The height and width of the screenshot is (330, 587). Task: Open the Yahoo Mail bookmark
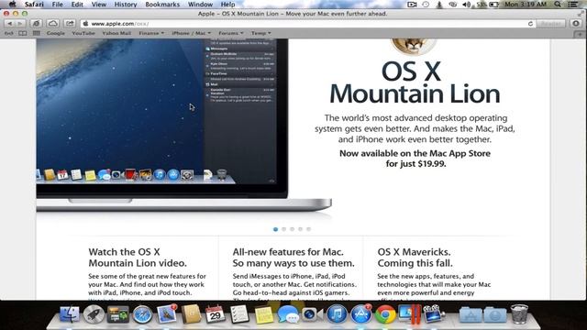(116, 33)
